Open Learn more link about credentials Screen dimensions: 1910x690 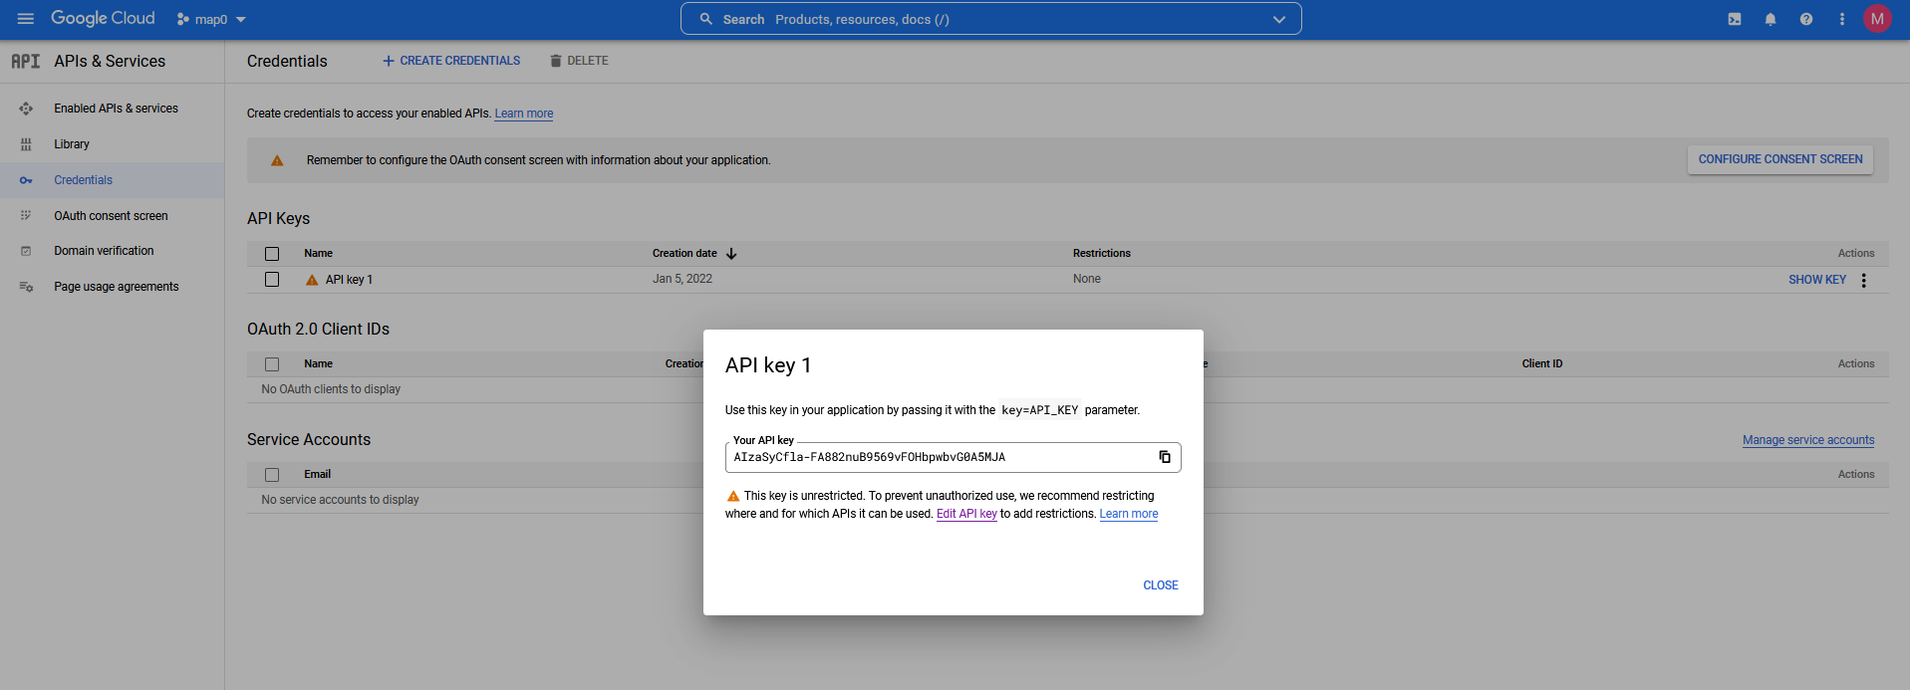coord(524,114)
